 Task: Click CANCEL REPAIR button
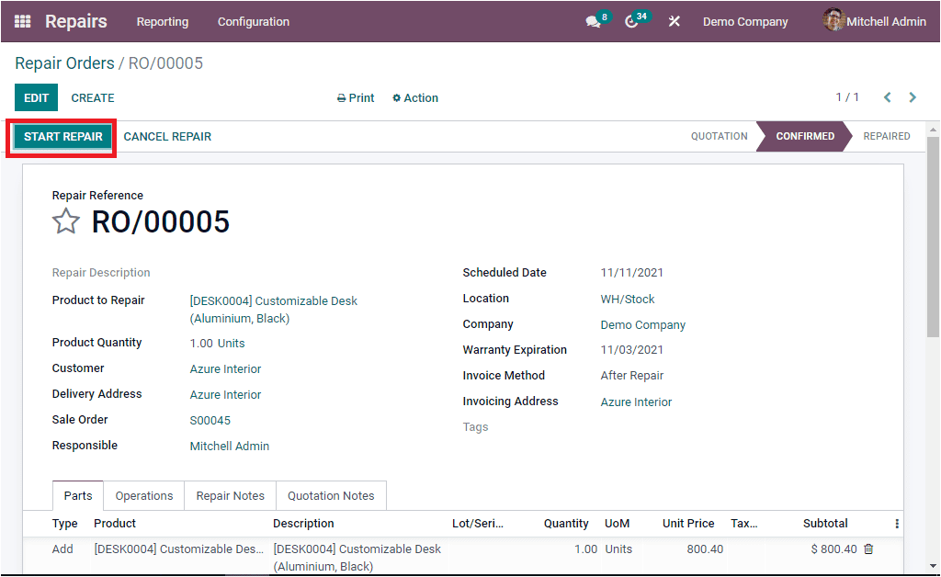(167, 137)
